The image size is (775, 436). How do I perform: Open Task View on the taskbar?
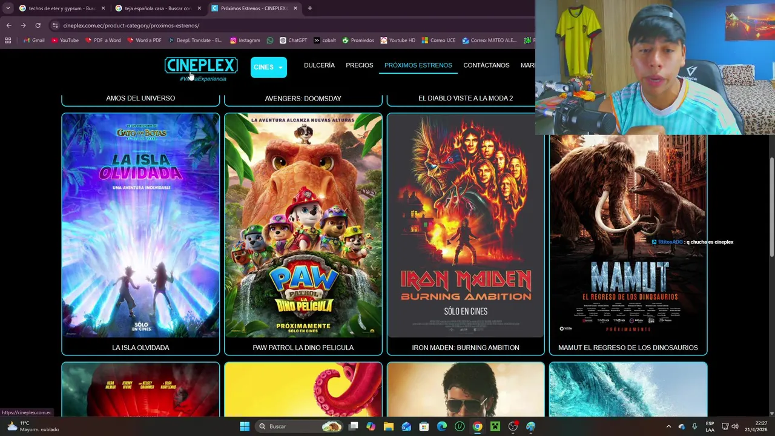tap(354, 426)
